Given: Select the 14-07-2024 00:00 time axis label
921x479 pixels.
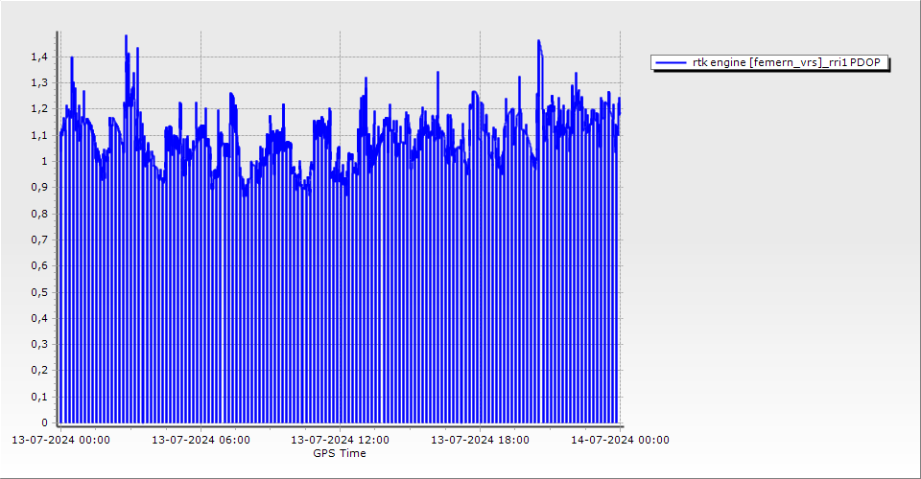Looking at the screenshot, I should click(x=620, y=440).
